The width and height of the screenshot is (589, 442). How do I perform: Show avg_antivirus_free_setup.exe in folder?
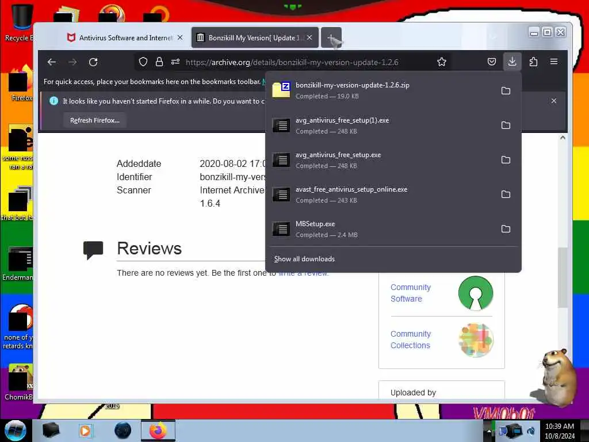click(x=506, y=160)
